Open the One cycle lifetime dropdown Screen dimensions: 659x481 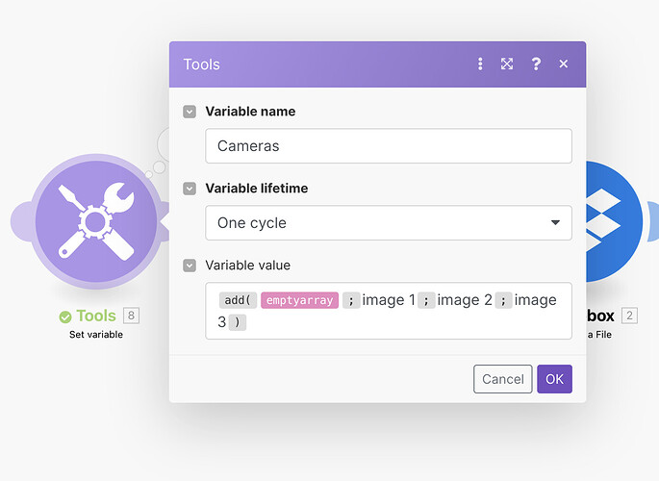coord(388,223)
